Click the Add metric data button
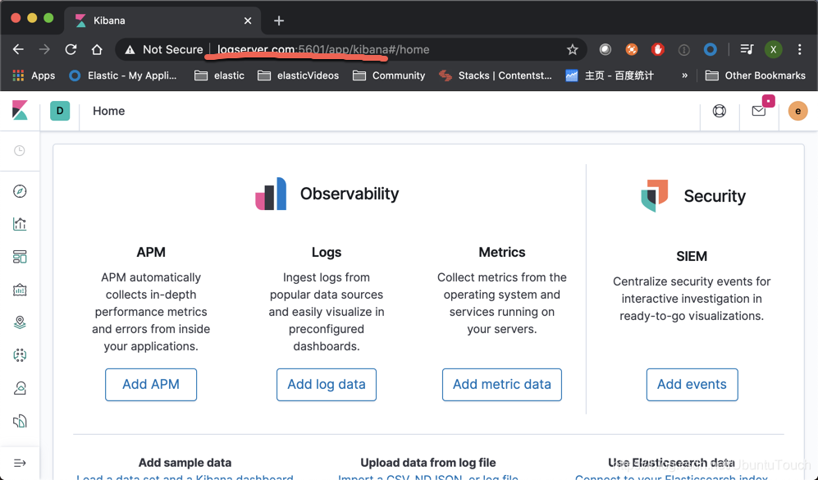The image size is (818, 480). [x=502, y=385]
